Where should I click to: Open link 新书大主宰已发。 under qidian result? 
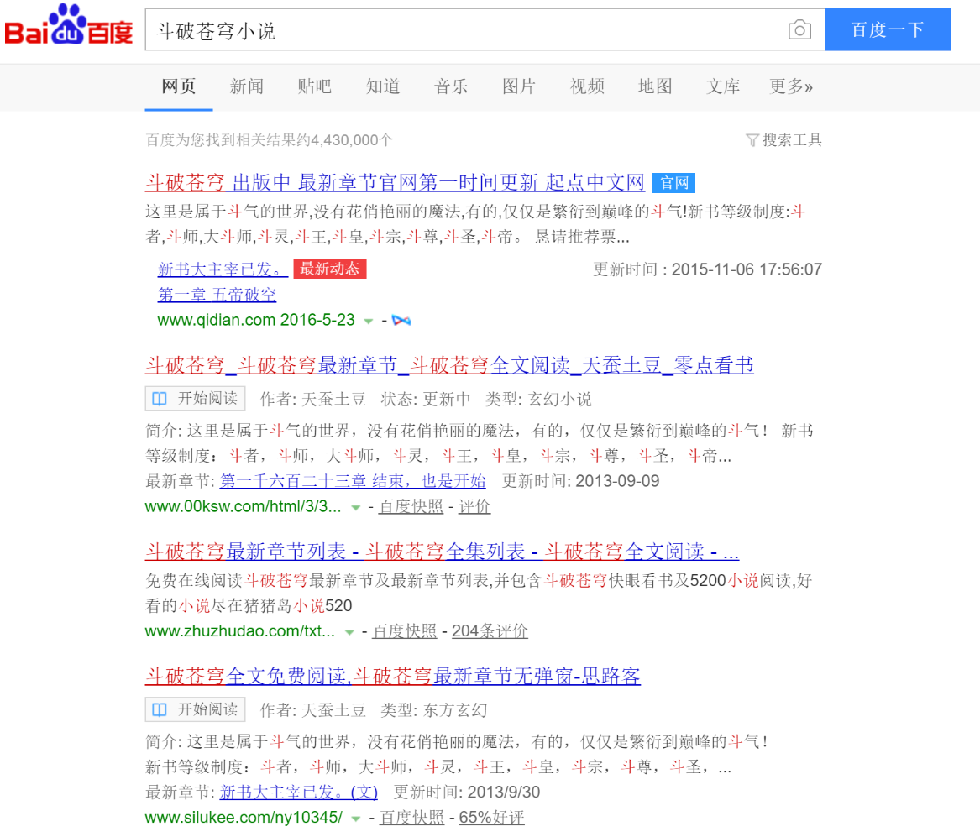click(223, 269)
